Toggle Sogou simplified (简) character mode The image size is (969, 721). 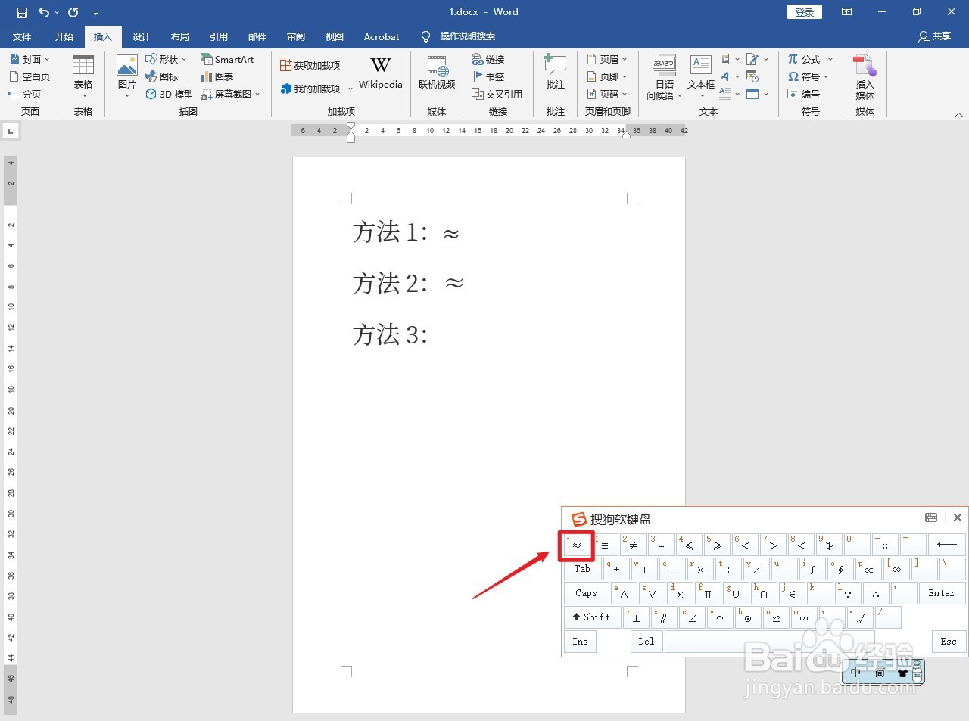tap(880, 673)
